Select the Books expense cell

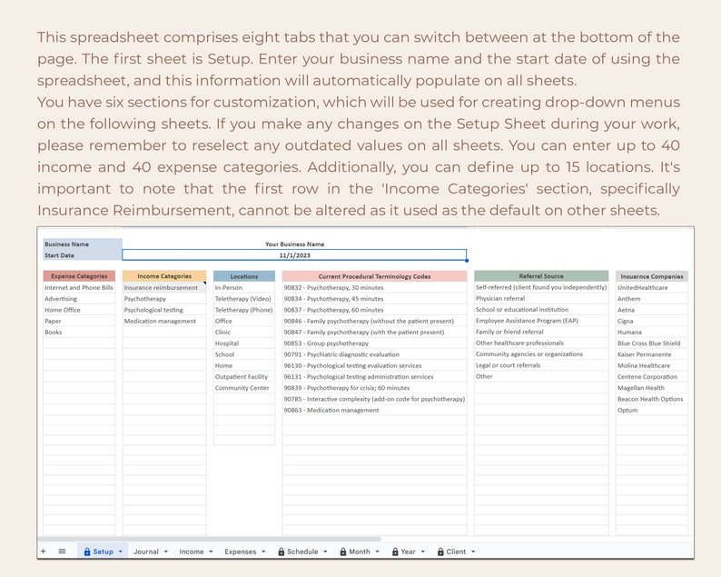click(x=79, y=332)
